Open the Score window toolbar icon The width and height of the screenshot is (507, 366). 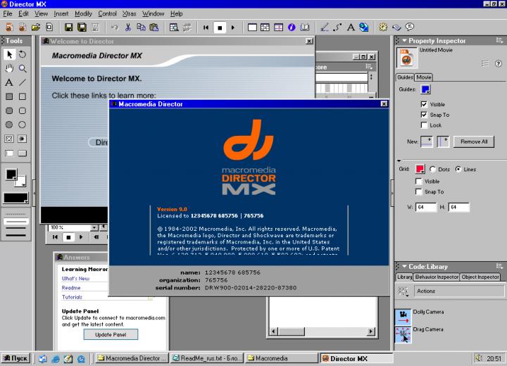pyautogui.click(x=278, y=27)
